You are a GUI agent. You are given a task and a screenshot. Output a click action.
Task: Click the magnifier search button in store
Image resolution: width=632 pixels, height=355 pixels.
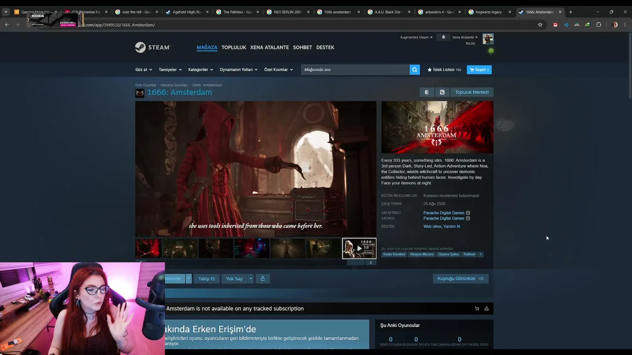click(415, 70)
